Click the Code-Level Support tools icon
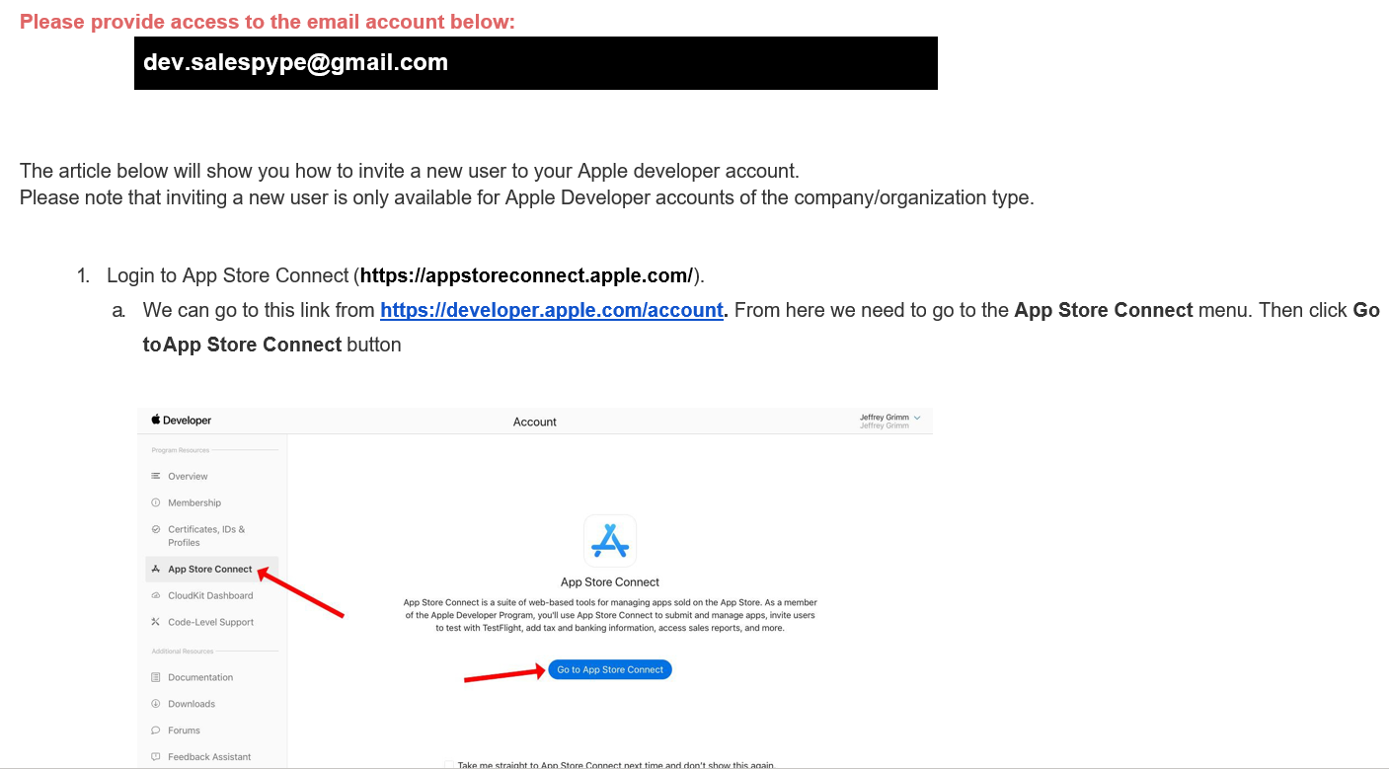 pyautogui.click(x=155, y=622)
